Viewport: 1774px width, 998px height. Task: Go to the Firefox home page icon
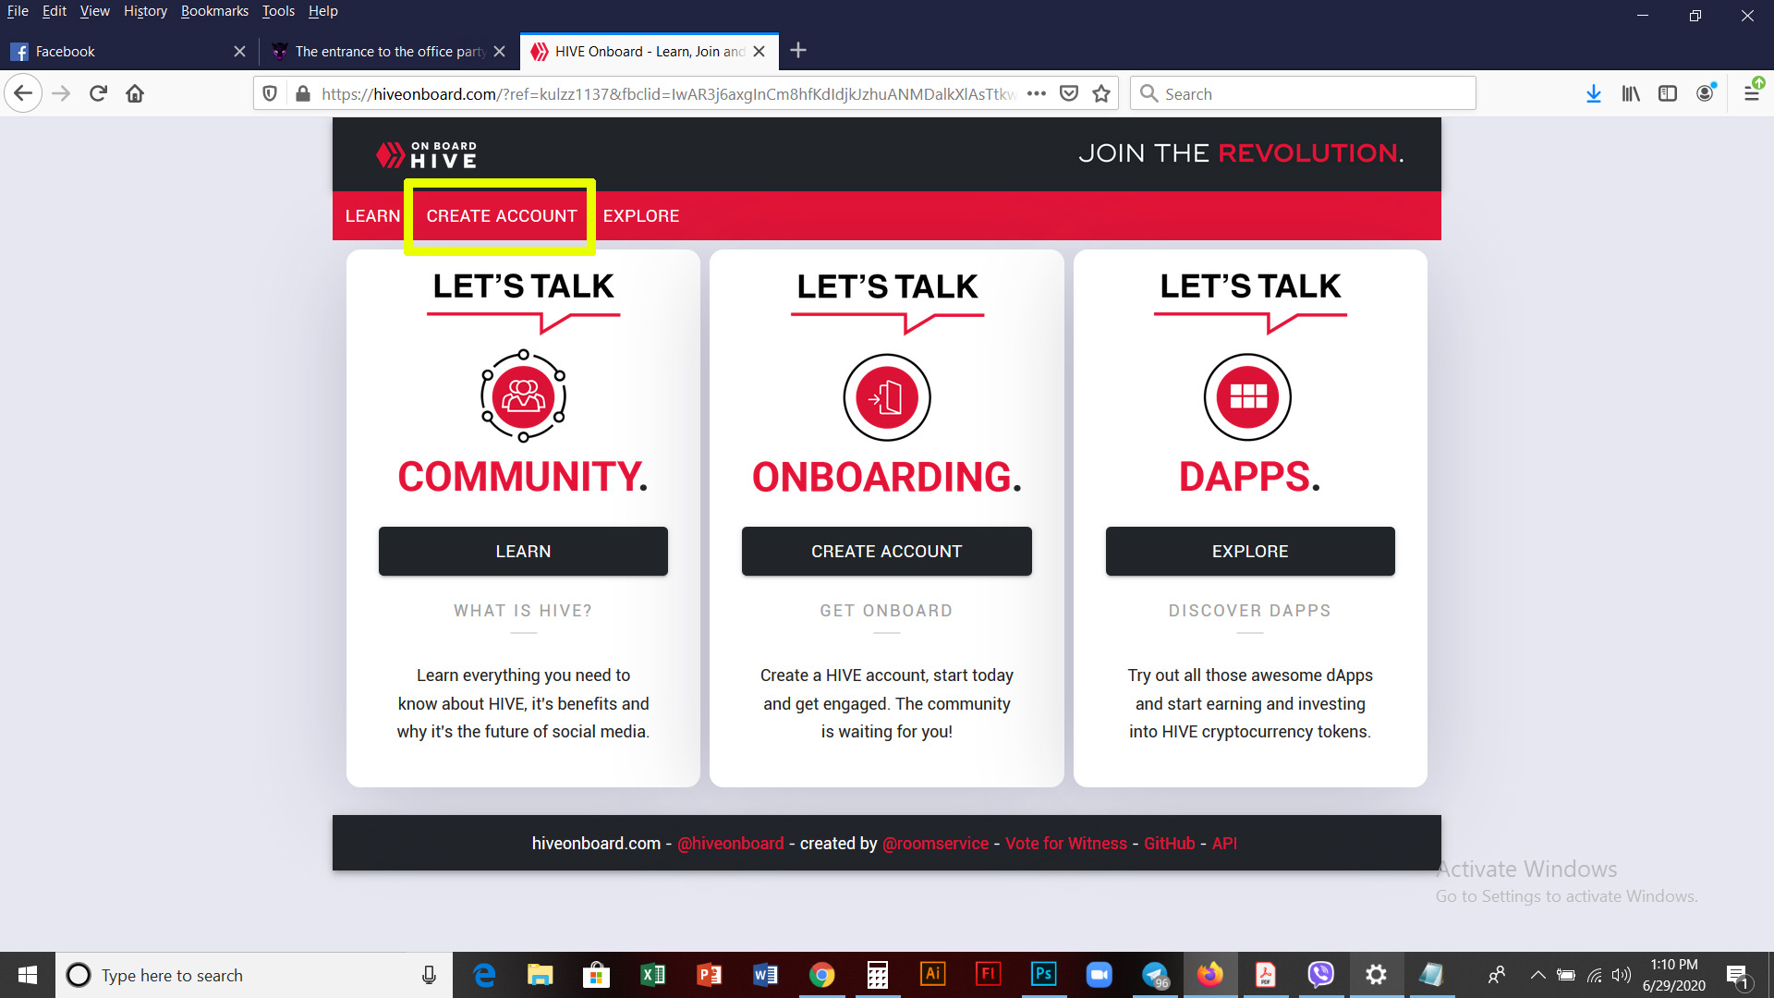[135, 93]
